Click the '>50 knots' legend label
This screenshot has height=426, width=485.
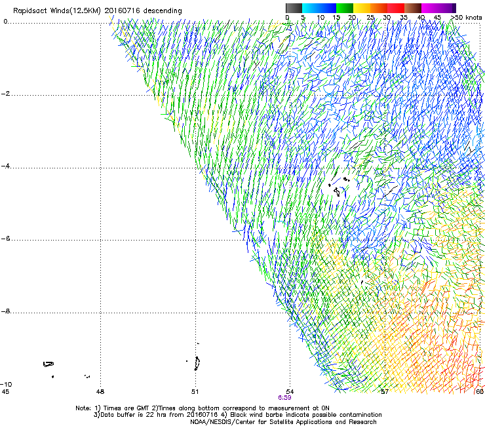(467, 18)
